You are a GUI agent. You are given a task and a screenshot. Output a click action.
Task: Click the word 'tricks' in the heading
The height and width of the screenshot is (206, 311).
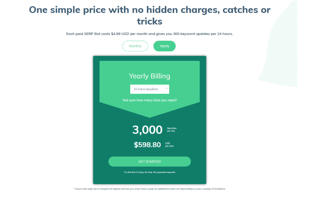(x=150, y=21)
